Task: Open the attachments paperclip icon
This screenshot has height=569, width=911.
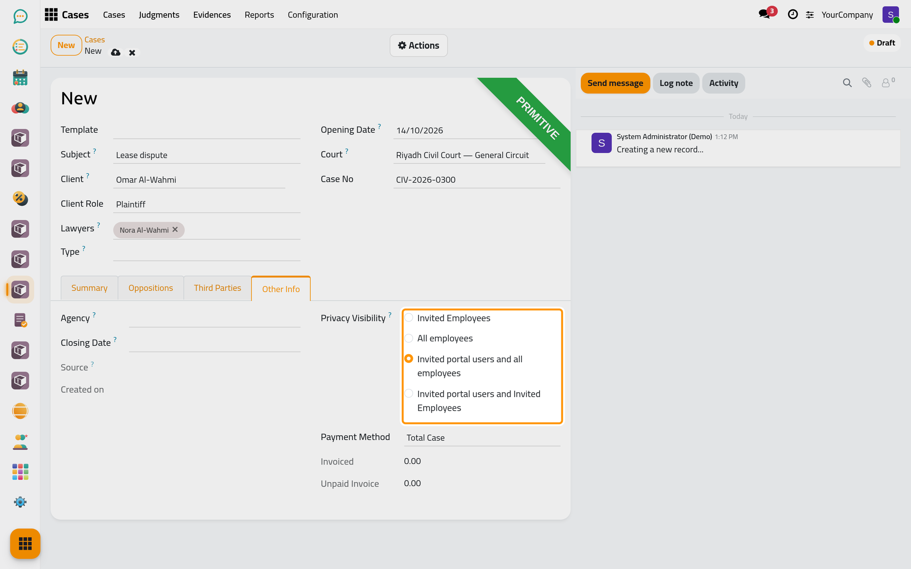Action: coord(866,83)
